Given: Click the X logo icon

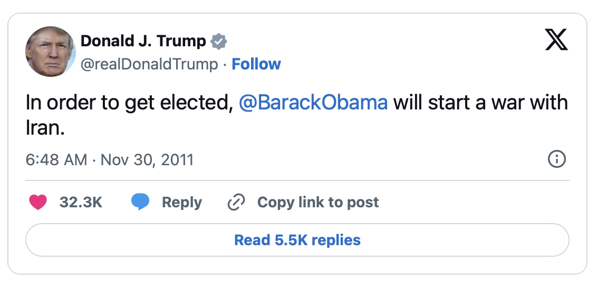Looking at the screenshot, I should pos(556,40).
